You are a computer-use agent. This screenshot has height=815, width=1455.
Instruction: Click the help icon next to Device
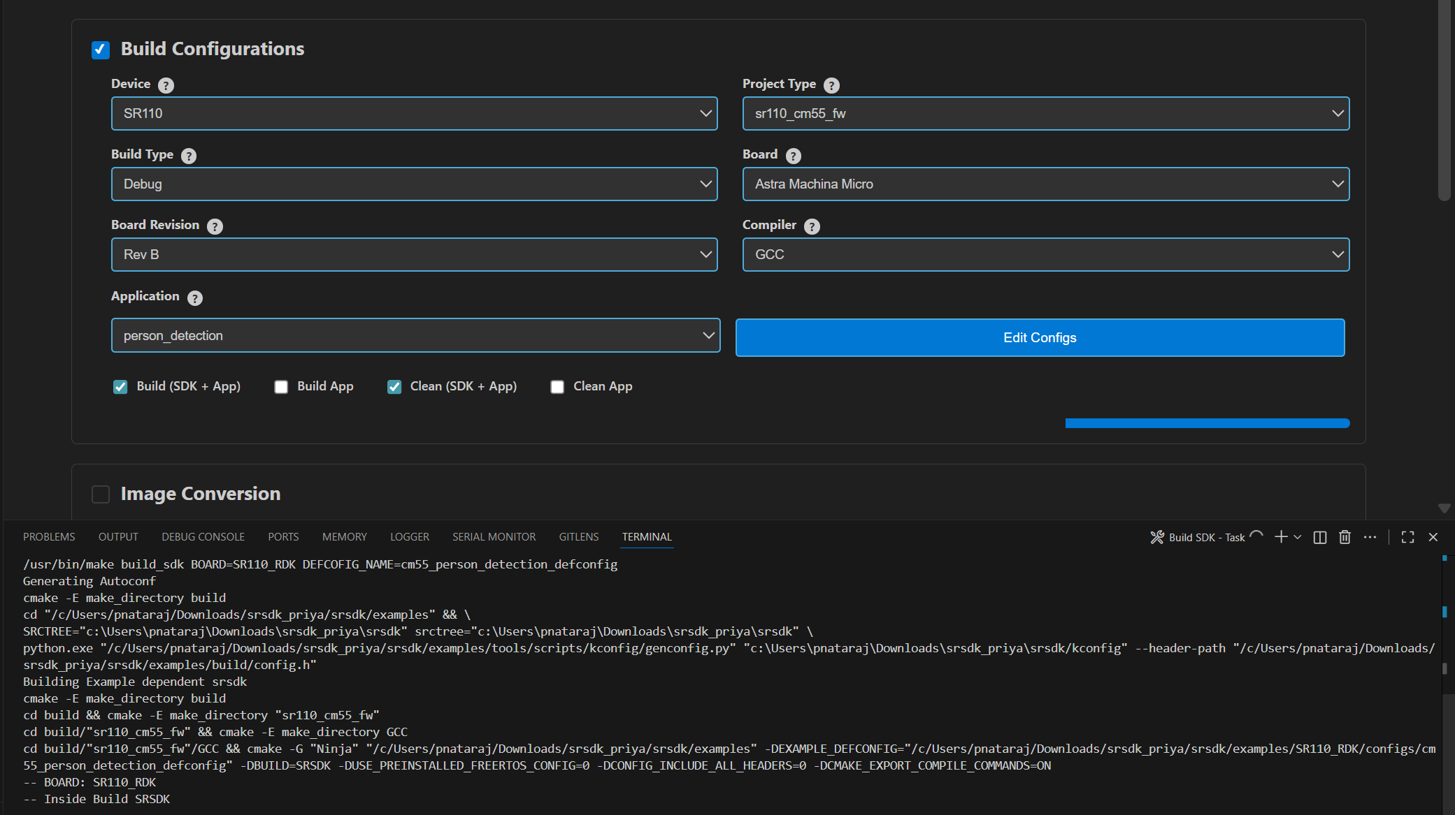(166, 85)
